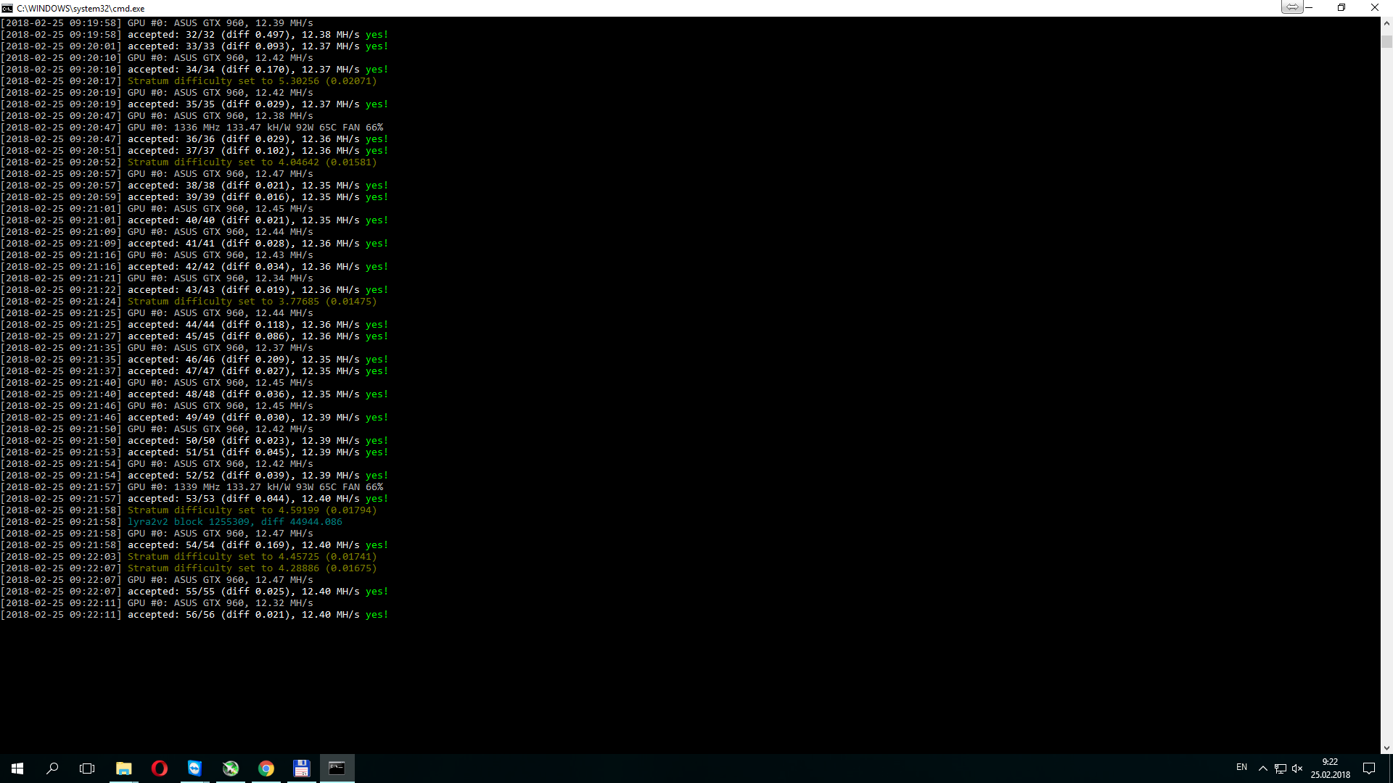Click 'GPU #0: 1336 MHz 133.47 kH/W' line

point(192,128)
